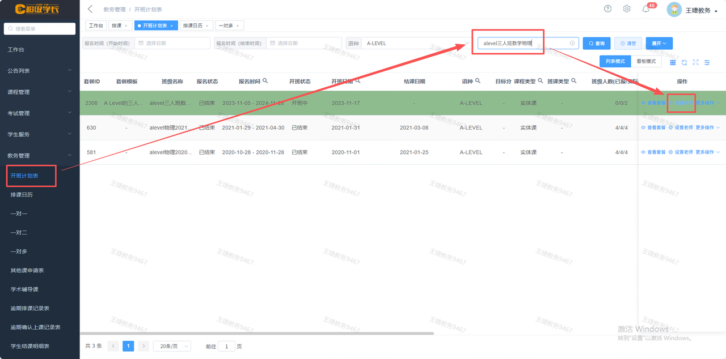
Task: Expand the 考试管理 sidebar menu
Action: (x=39, y=113)
